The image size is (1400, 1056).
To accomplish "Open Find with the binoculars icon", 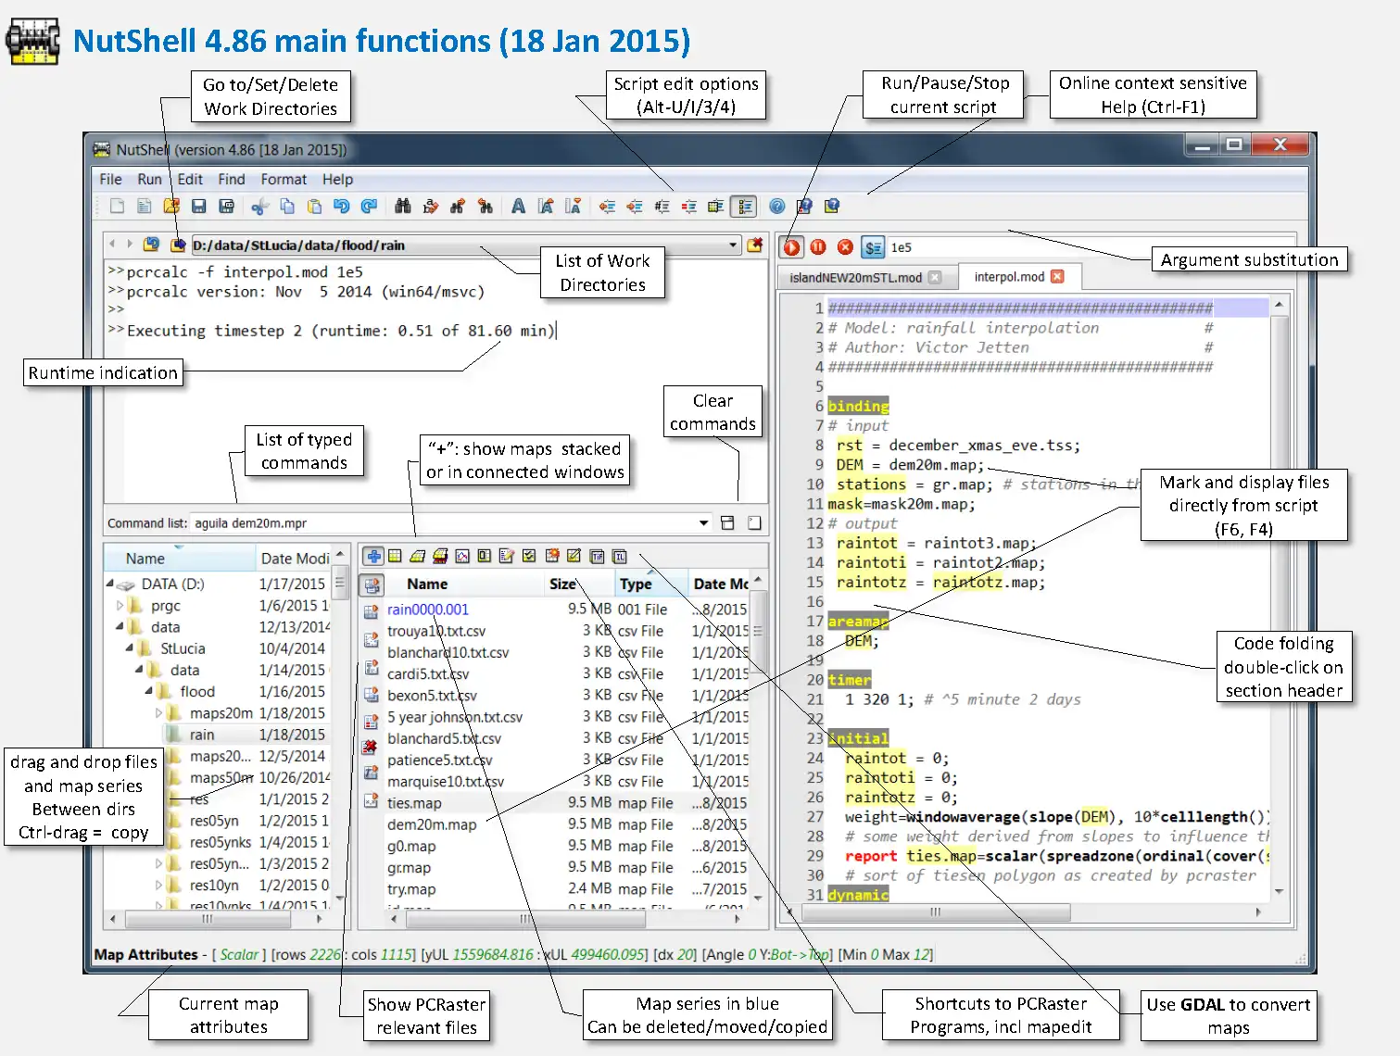I will pyautogui.click(x=403, y=206).
